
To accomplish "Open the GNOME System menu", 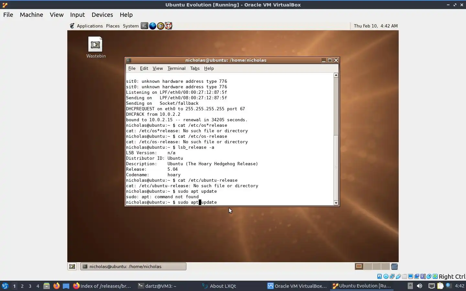I will click(131, 26).
